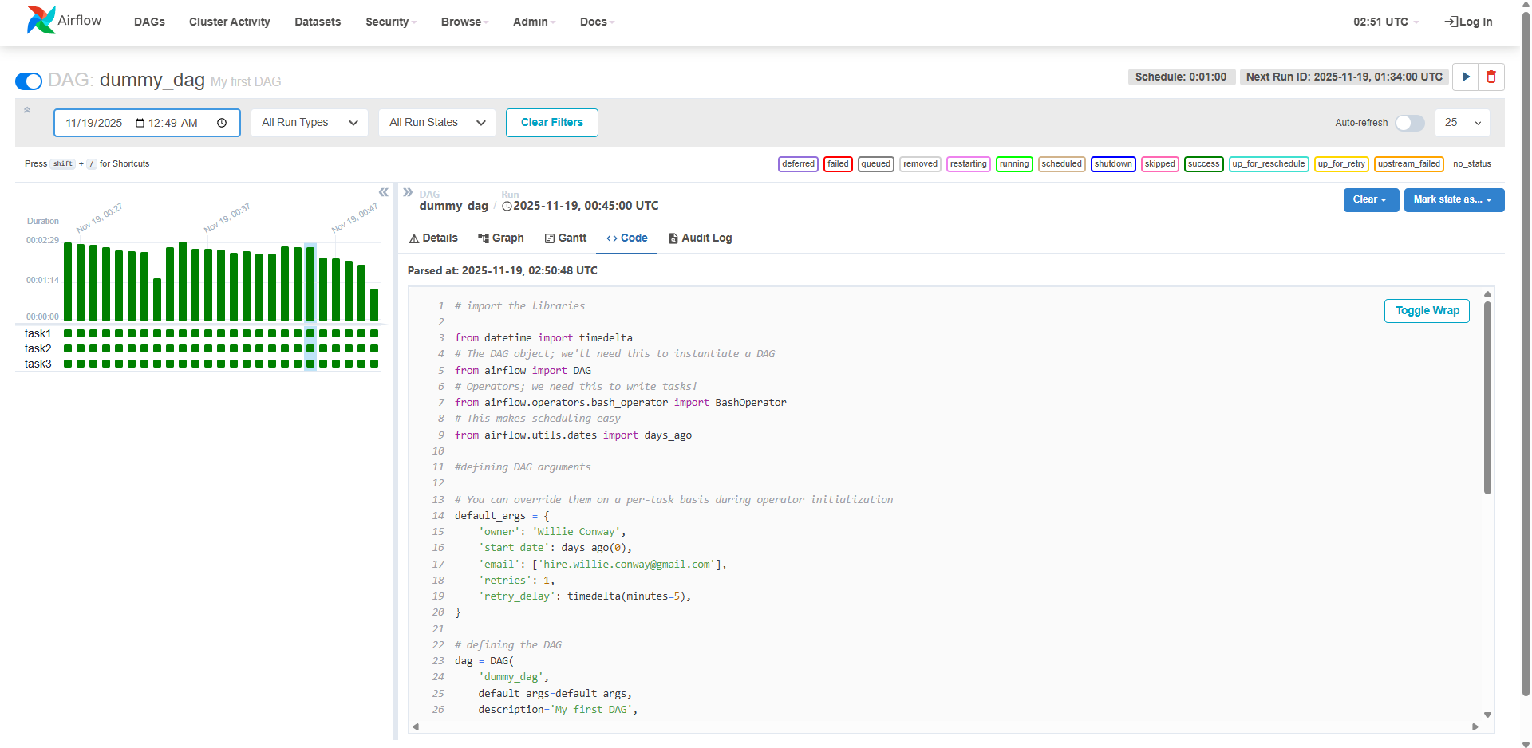Delete the DAG using the trash icon
Viewport: 1532px width, 748px height.
(1491, 77)
